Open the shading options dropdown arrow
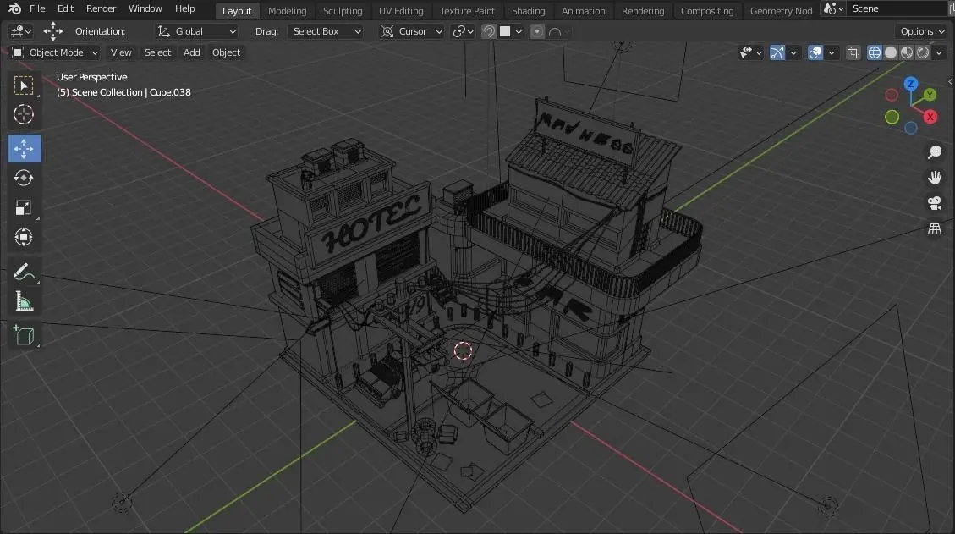 (x=939, y=53)
